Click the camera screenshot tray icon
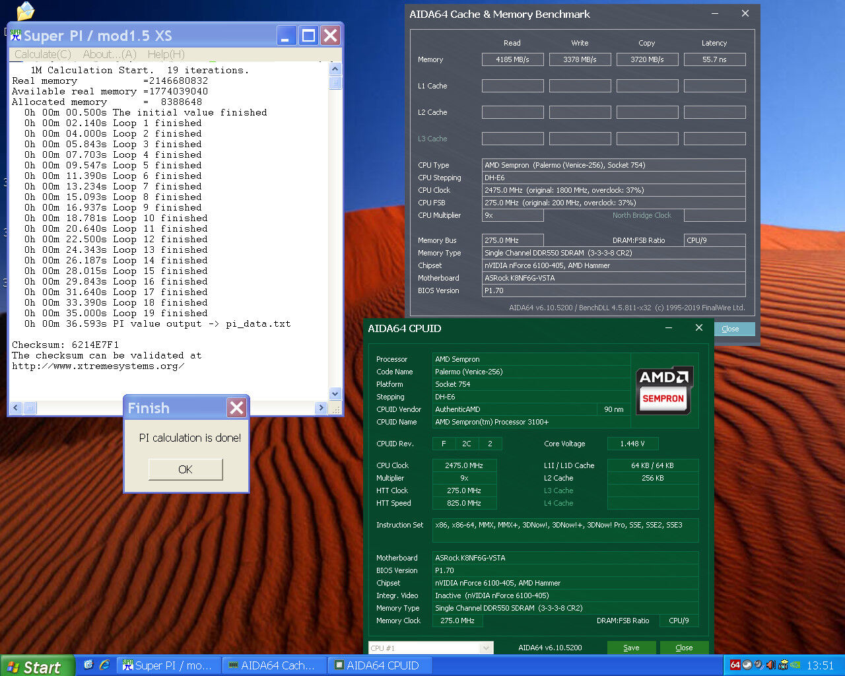 click(783, 665)
